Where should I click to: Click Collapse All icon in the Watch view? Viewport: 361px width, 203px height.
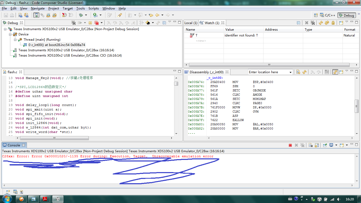pyautogui.click(x=298, y=23)
